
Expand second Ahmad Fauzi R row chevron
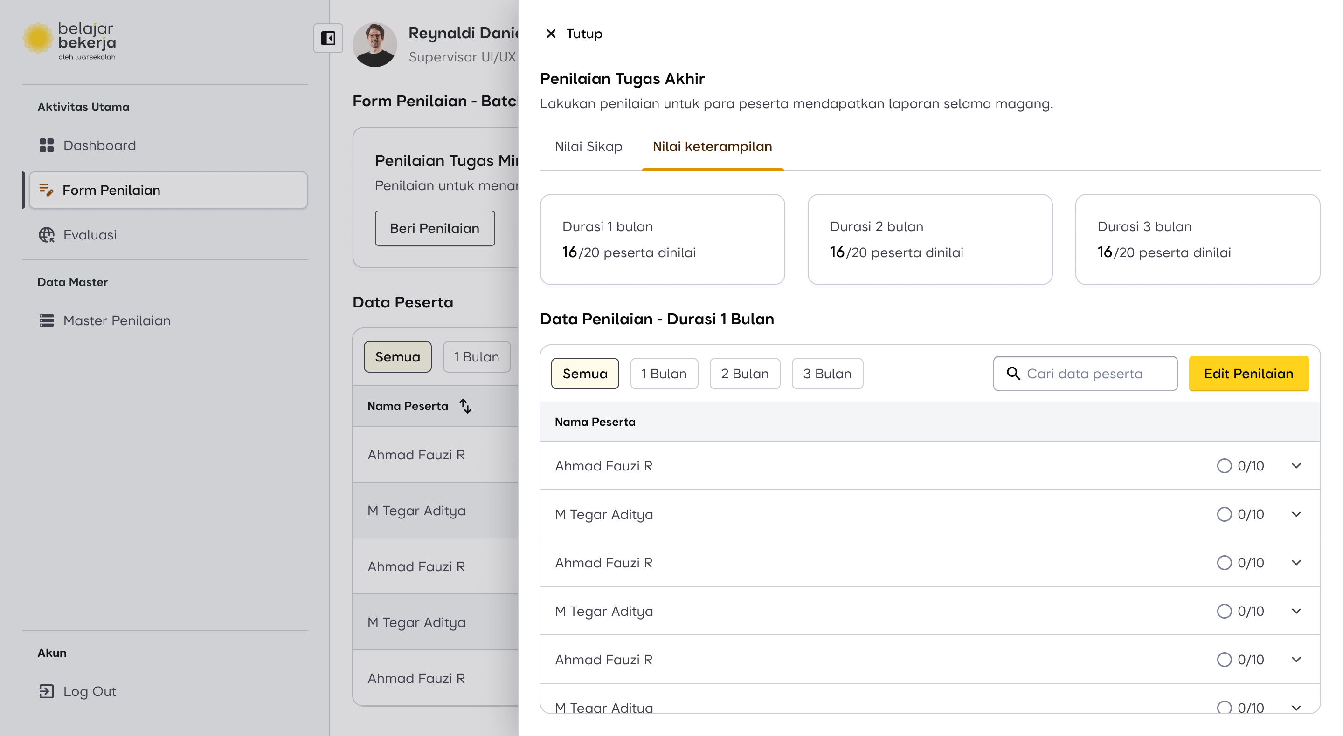[x=1296, y=563]
